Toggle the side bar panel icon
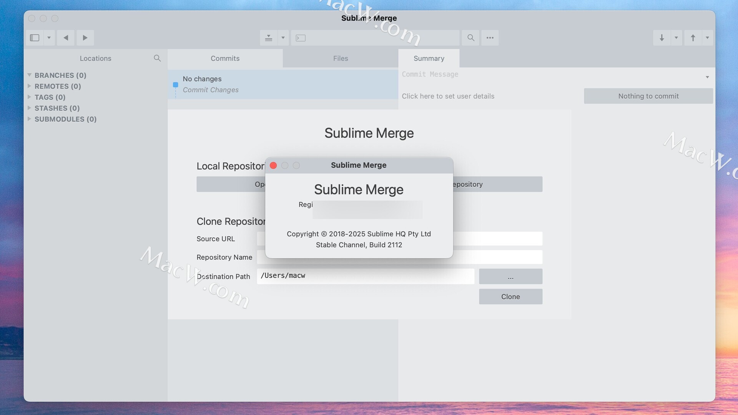738x415 pixels. pos(35,38)
